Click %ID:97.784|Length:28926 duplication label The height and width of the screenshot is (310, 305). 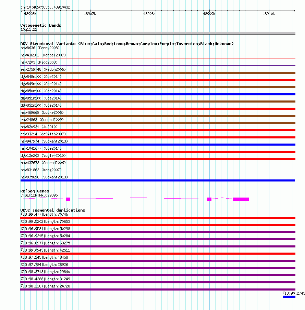click(x=44, y=265)
